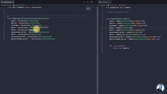The width and height of the screenshot is (167, 94).
Task: Click return self.baslik line in models.py
Action: pos(121,48)
